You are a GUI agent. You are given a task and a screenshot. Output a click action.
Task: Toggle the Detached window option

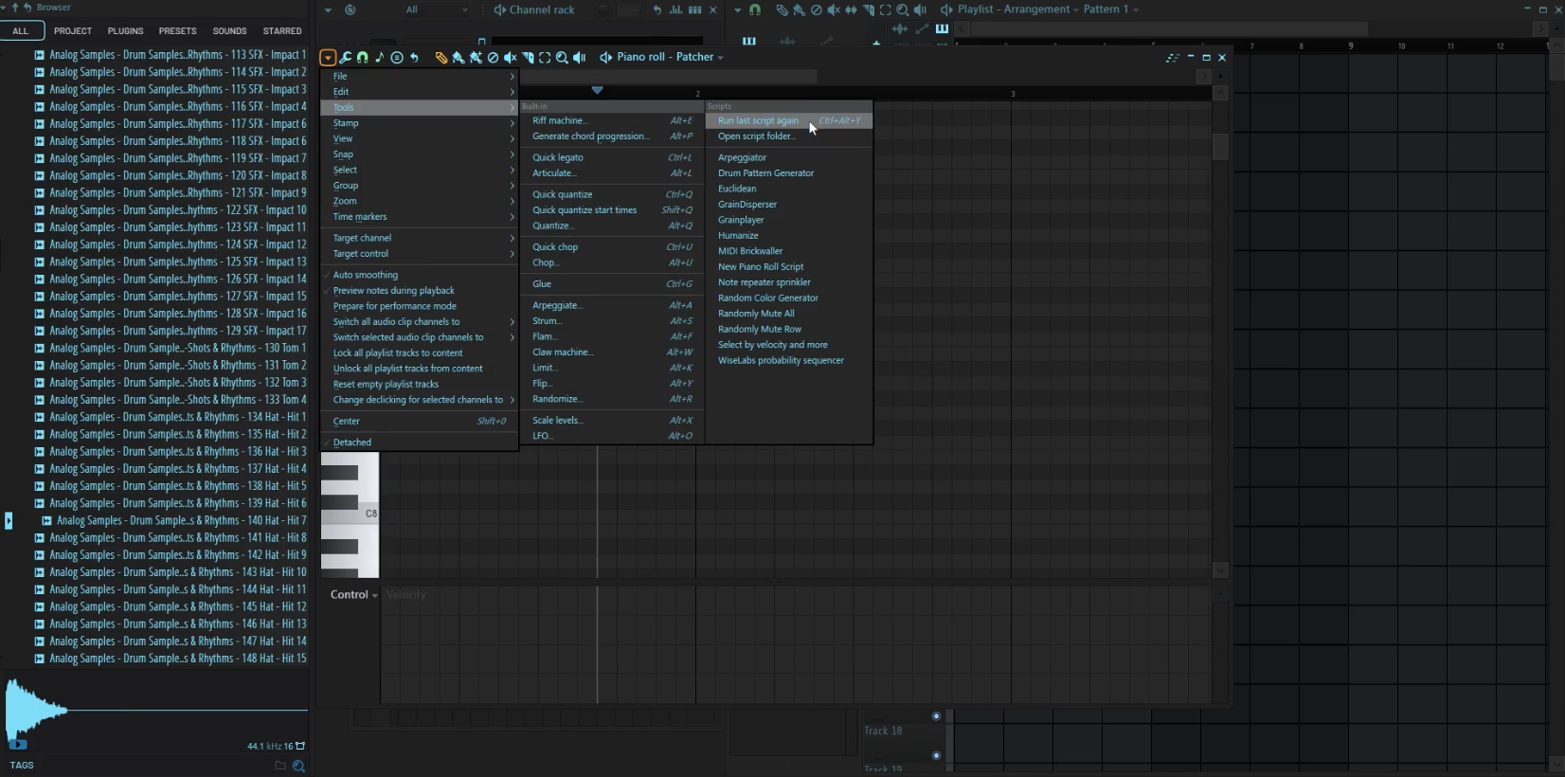tap(352, 443)
